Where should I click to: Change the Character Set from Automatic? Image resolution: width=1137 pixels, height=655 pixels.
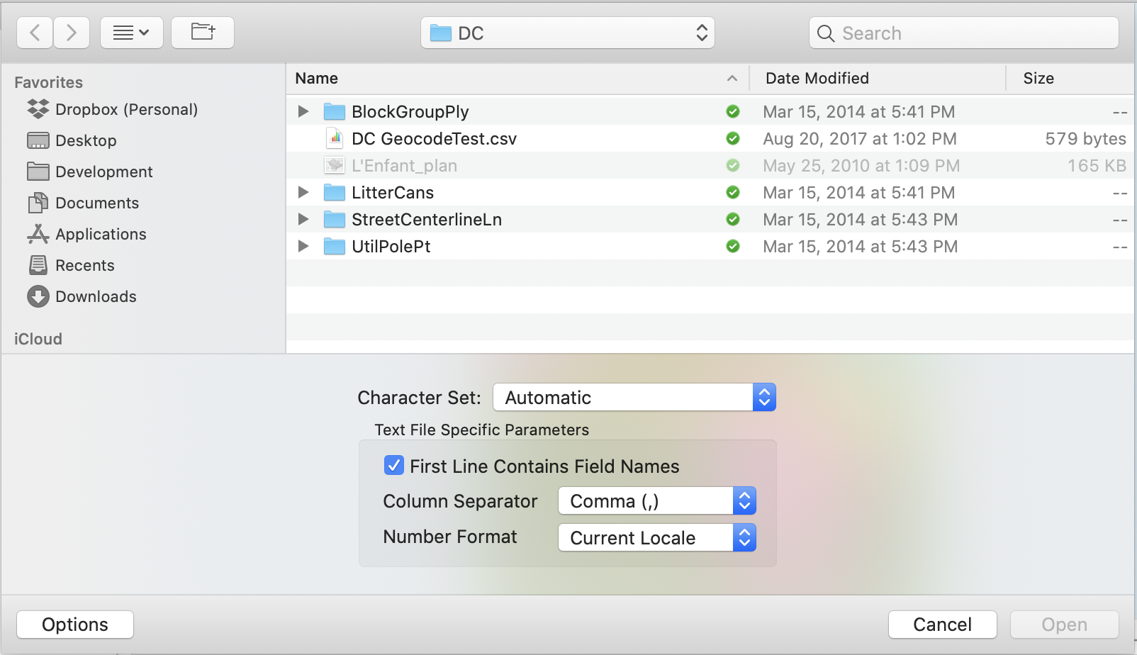(764, 397)
